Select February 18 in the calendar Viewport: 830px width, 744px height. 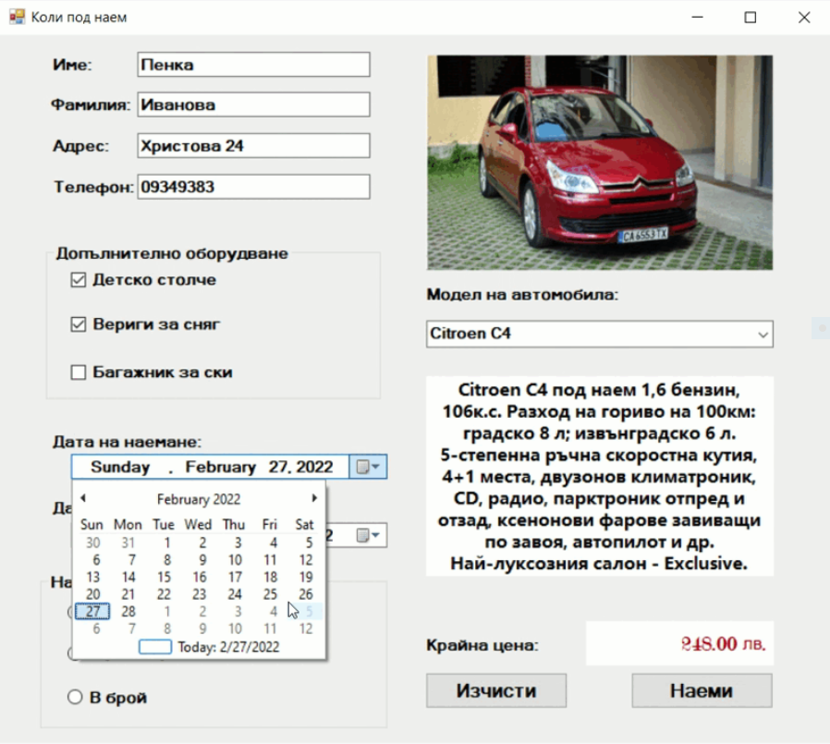pyautogui.click(x=270, y=577)
